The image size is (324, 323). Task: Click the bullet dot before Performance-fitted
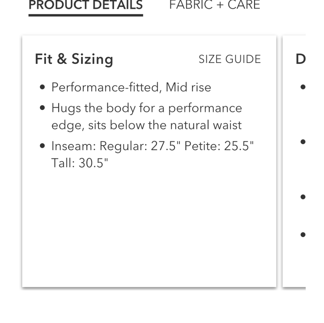click(42, 87)
